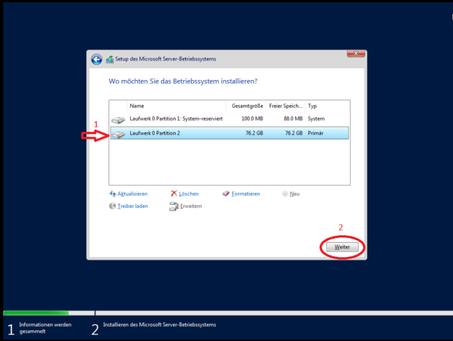Click the Wo möchten Sie das Betriebssystem installieren? heading
This screenshot has width=453, height=341.
point(183,81)
